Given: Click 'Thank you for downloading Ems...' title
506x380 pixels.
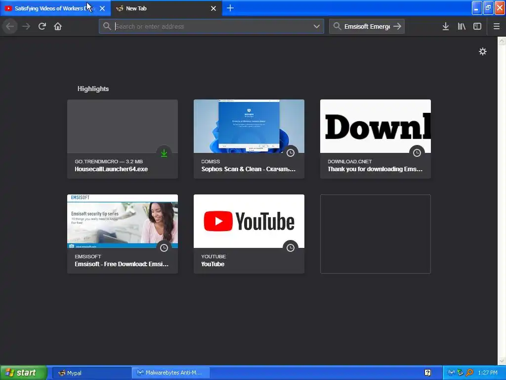Looking at the screenshot, I should [x=375, y=169].
